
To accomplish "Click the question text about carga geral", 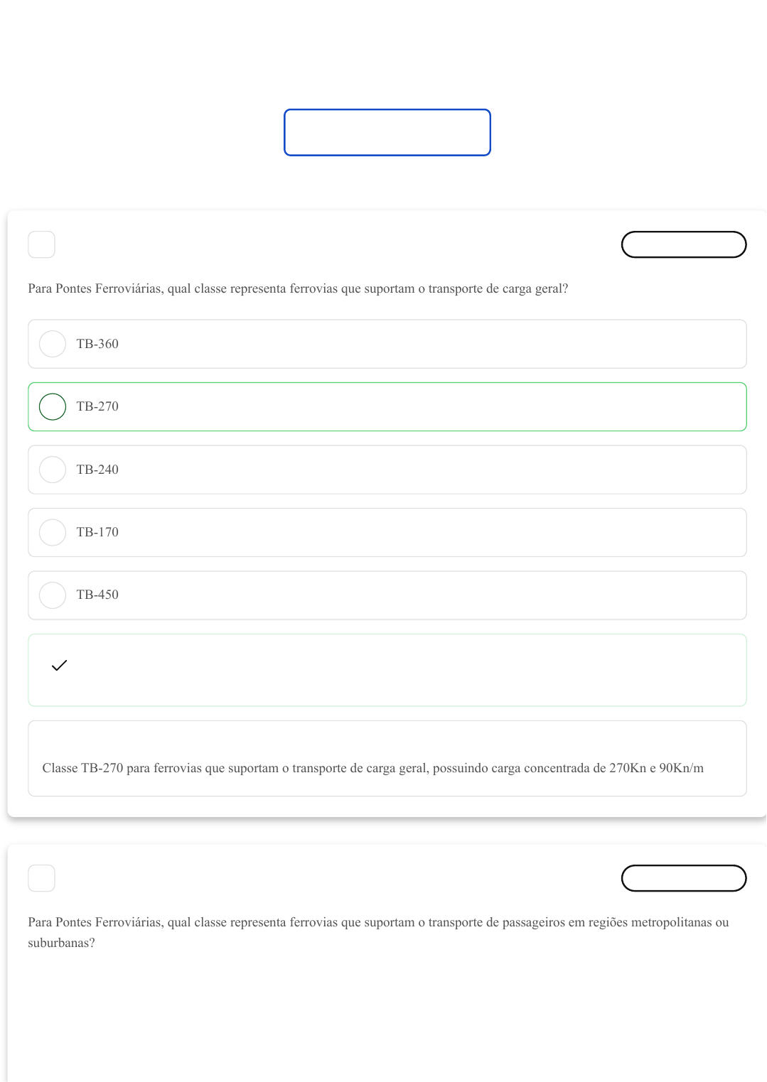I will point(298,288).
